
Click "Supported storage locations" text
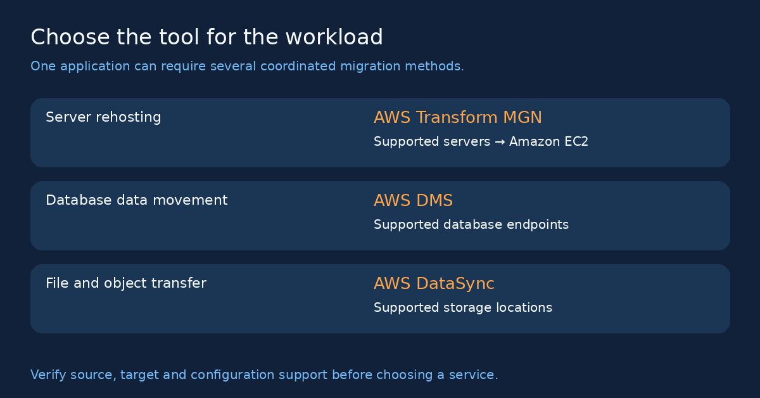[462, 308]
